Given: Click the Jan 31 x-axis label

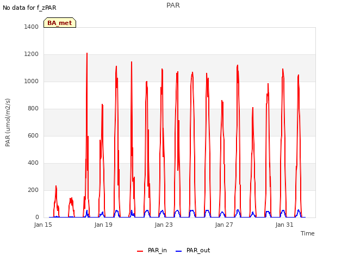Looking at the screenshot, I should (x=284, y=225).
